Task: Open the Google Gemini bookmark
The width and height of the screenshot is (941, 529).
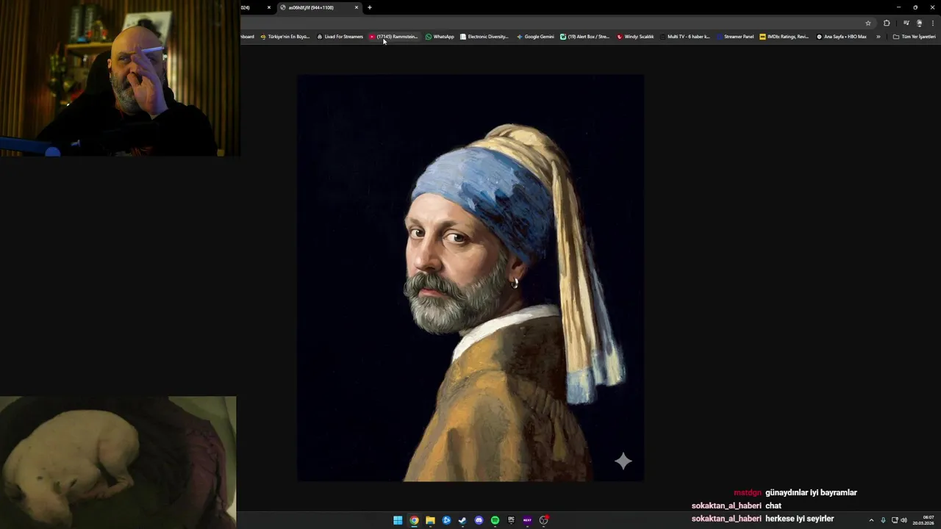Action: pos(535,37)
